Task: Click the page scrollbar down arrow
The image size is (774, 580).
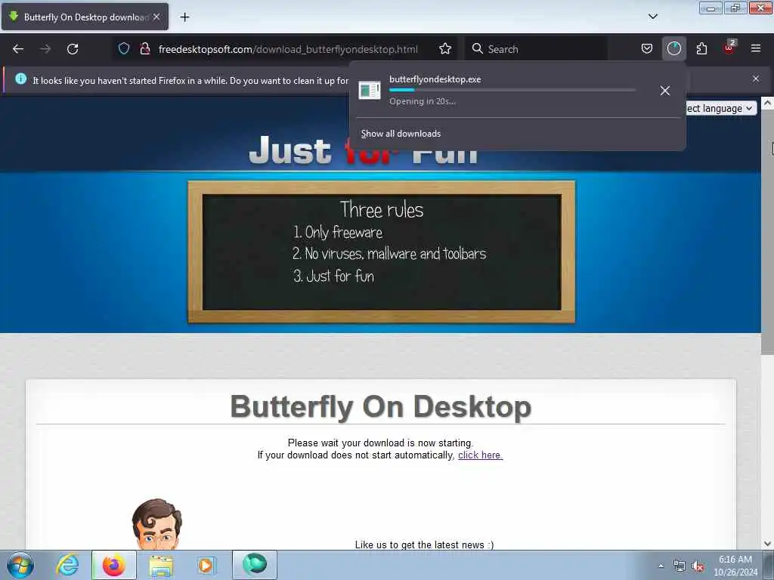Action: click(x=767, y=544)
